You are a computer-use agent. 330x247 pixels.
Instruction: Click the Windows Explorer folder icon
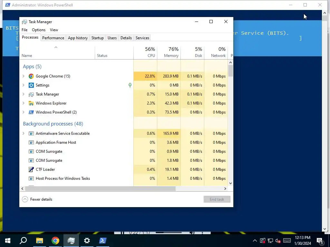click(31, 103)
